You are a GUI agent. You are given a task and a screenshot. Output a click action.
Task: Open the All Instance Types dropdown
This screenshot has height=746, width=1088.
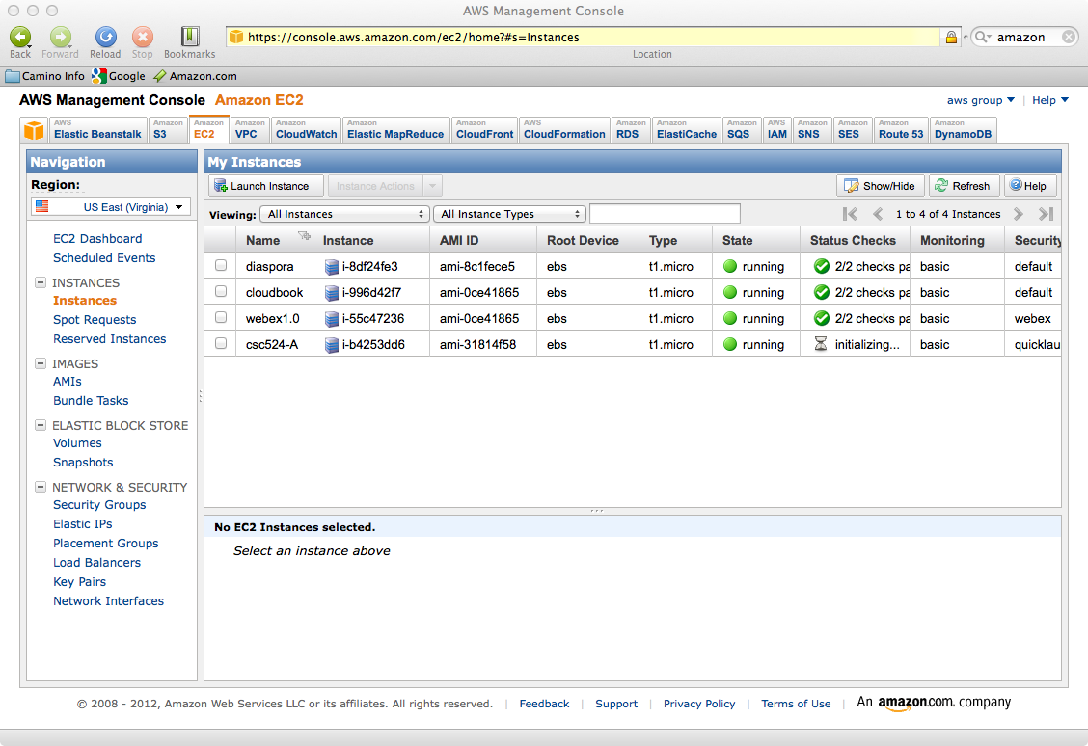tap(509, 214)
